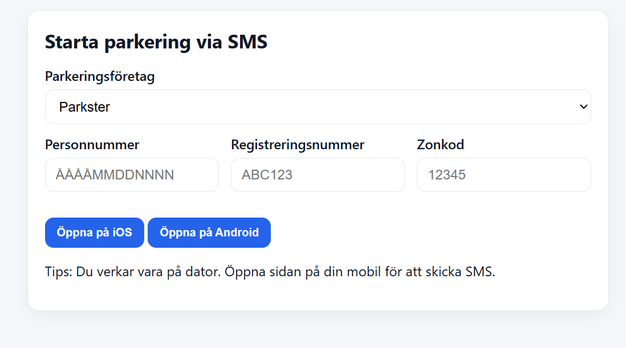Click the Registreringsnummer label
Screen dimensions: 626x348
coord(297,145)
